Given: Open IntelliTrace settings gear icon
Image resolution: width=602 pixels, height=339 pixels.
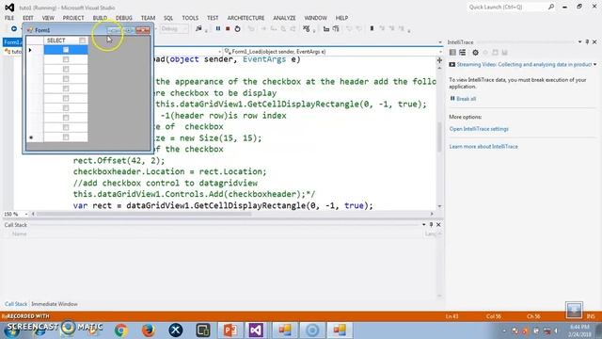Looking at the screenshot, I should point(475,53).
